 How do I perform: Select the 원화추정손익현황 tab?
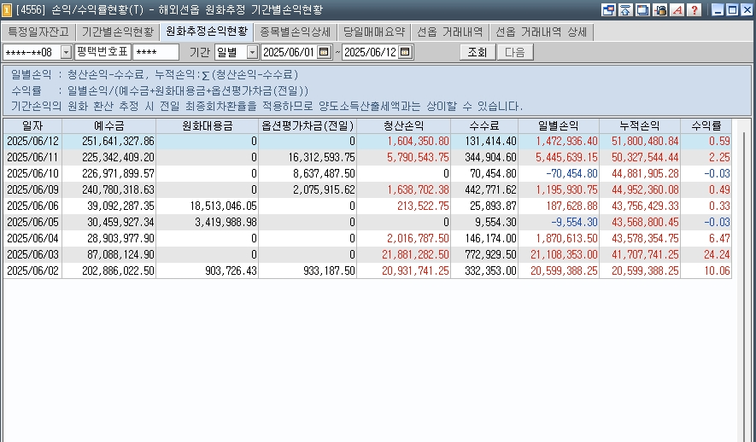click(207, 32)
